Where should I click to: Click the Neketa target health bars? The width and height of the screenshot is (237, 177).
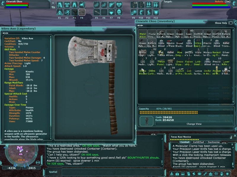(211, 5)
